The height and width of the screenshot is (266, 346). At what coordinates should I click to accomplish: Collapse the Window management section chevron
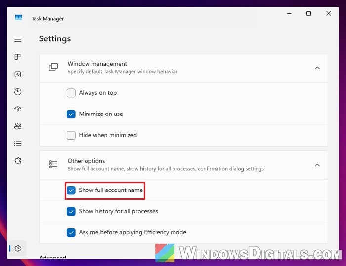pos(317,68)
